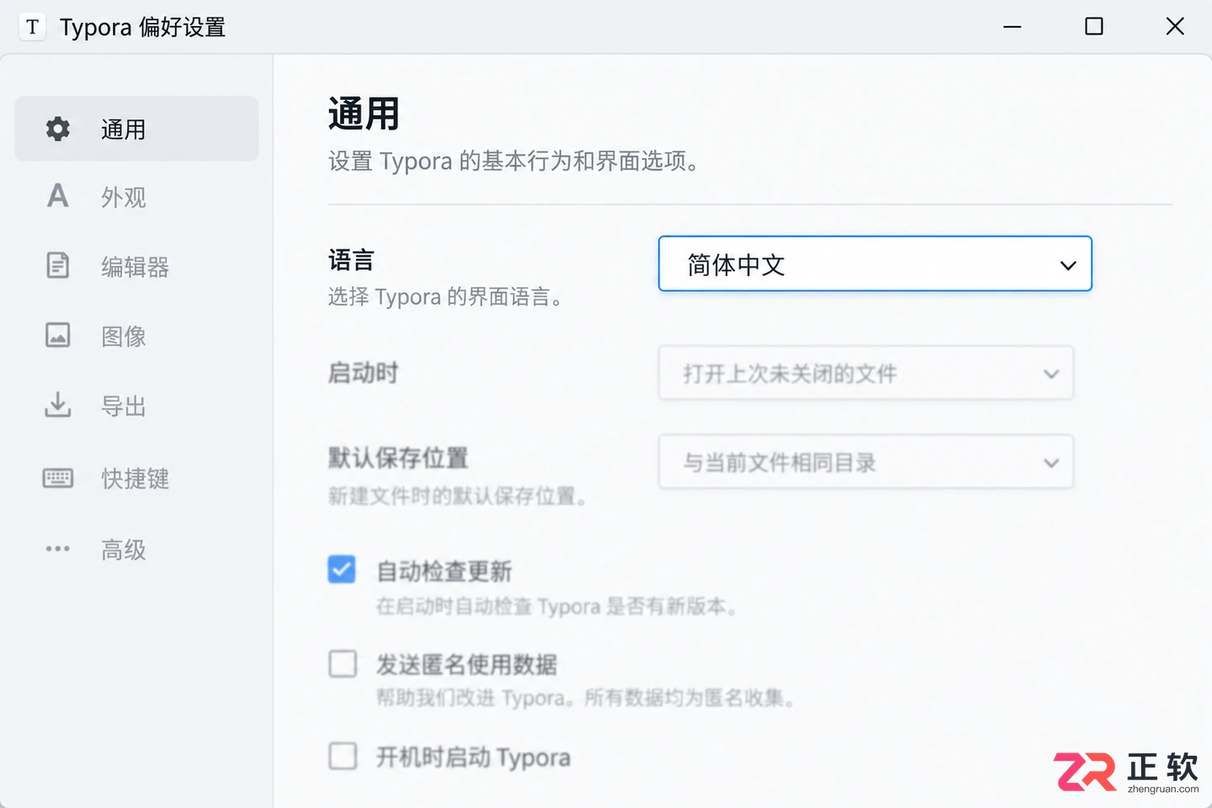The width and height of the screenshot is (1212, 808).
Task: Click the picture icon for 图像
Action: point(57,335)
